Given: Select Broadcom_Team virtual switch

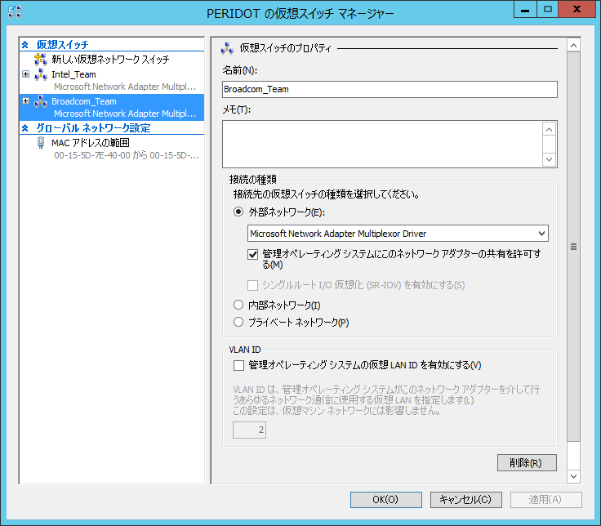Looking at the screenshot, I should (112, 107).
